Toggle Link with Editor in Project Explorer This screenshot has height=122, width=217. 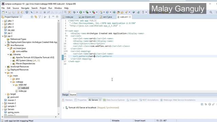[36, 17]
